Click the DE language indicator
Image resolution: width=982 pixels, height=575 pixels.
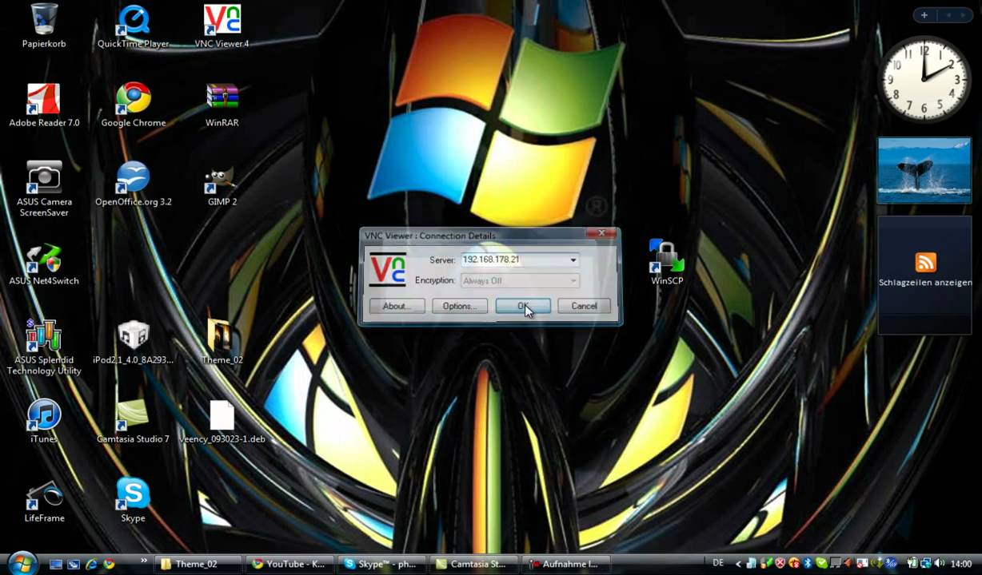coord(718,564)
